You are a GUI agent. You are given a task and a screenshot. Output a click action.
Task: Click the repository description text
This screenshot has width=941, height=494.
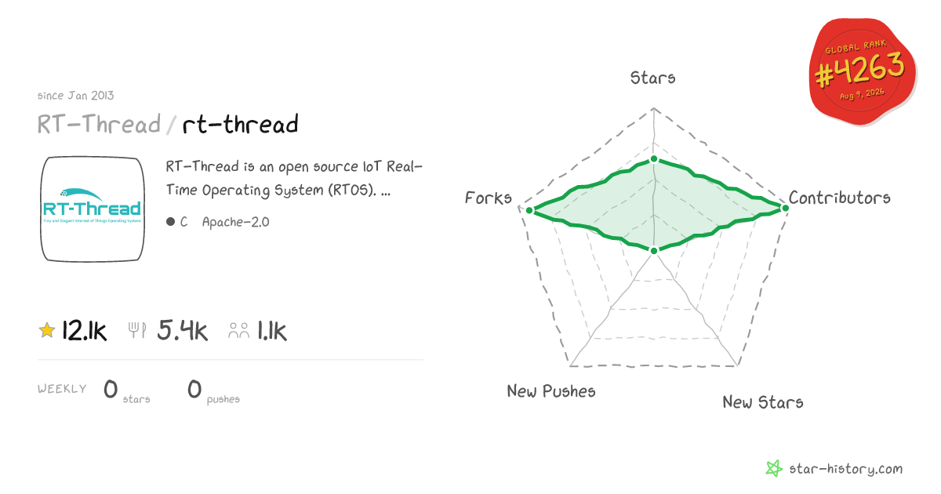coord(294,178)
